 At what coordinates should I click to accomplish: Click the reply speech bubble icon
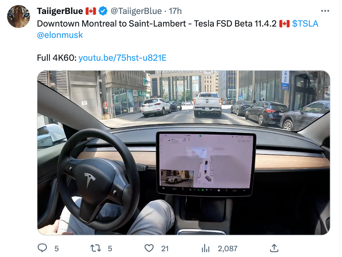click(x=43, y=248)
